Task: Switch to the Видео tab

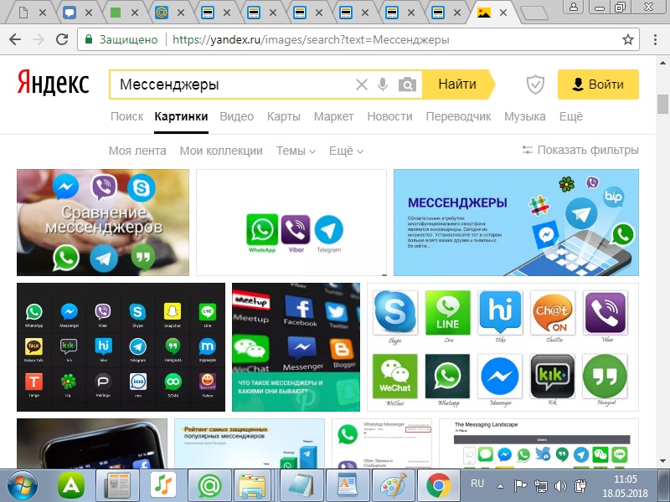Action: pyautogui.click(x=237, y=116)
